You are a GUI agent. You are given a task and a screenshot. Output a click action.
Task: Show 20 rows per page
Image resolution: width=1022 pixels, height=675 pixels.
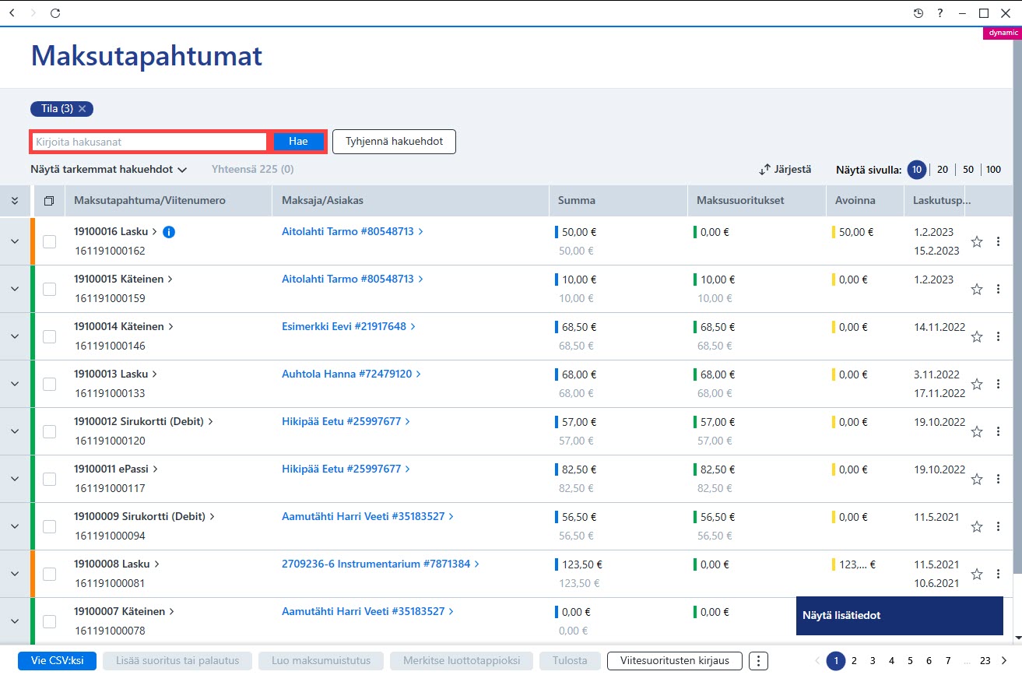click(x=942, y=170)
